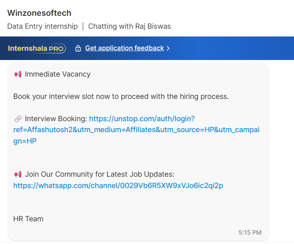Open the Get application feedback link
Viewport: 294px width, 244px height.
124,48
